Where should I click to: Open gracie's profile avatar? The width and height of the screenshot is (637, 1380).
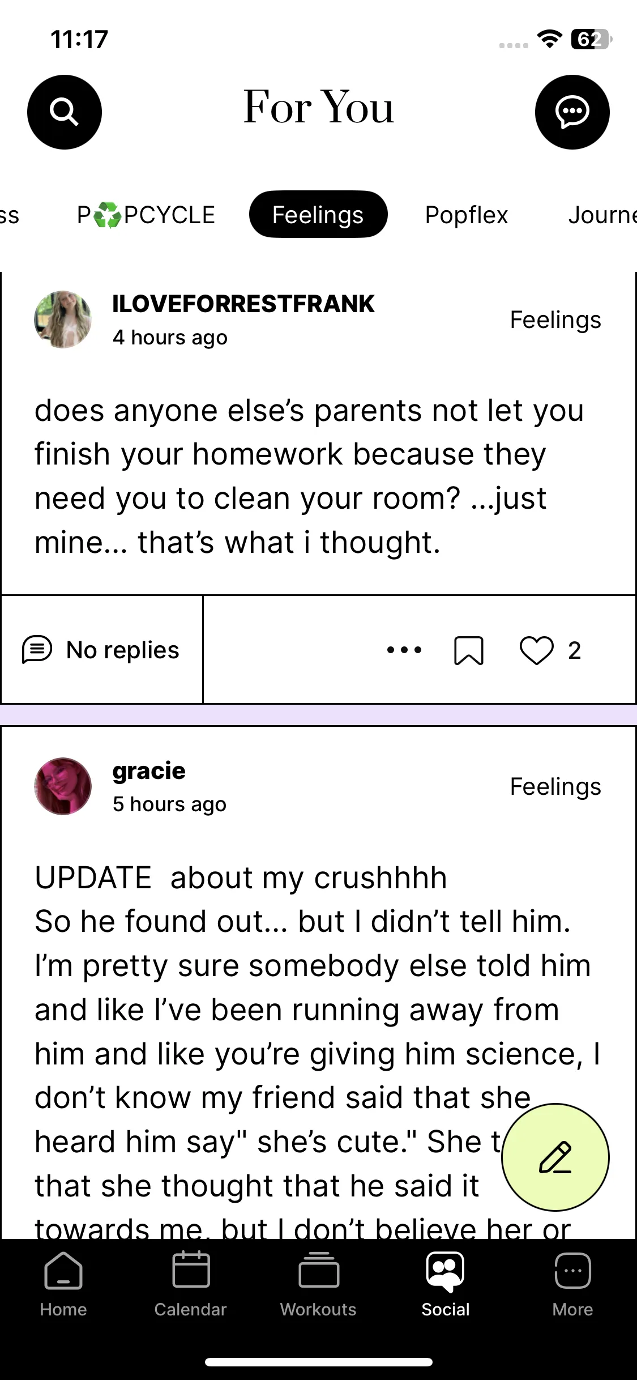pos(63,786)
